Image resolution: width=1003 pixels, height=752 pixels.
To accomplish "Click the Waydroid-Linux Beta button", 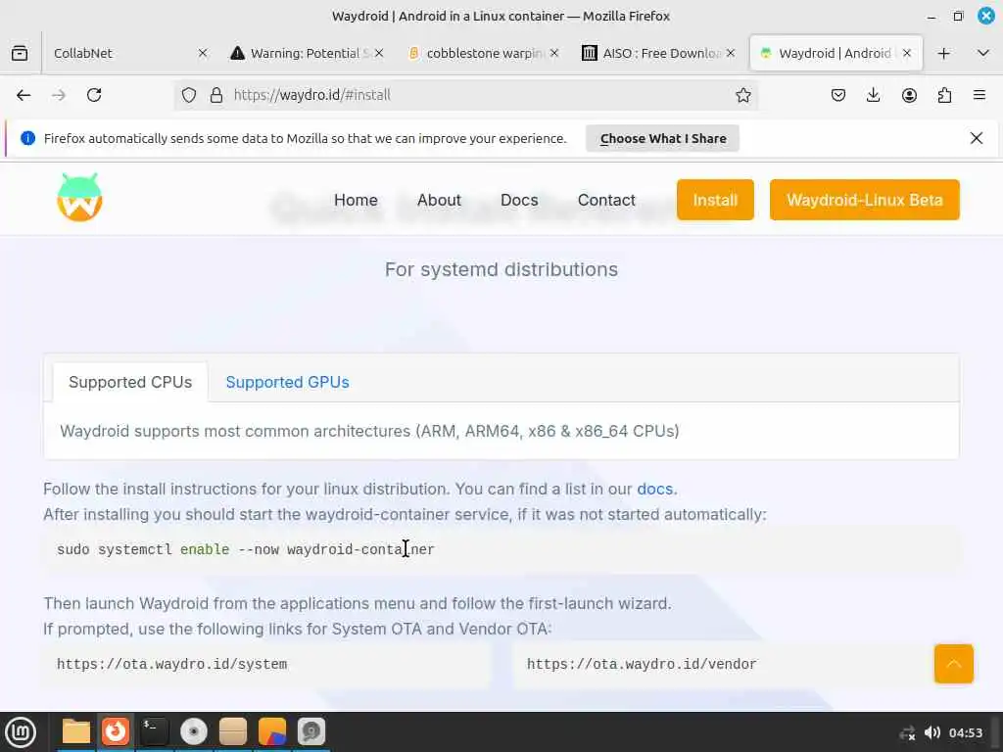I will [x=864, y=200].
